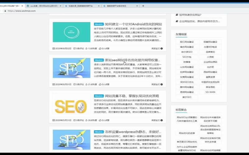The width and height of the screenshot is (249, 155).
Task: Focus the address bar showing seohnzz.com
Action: click(x=22, y=11)
